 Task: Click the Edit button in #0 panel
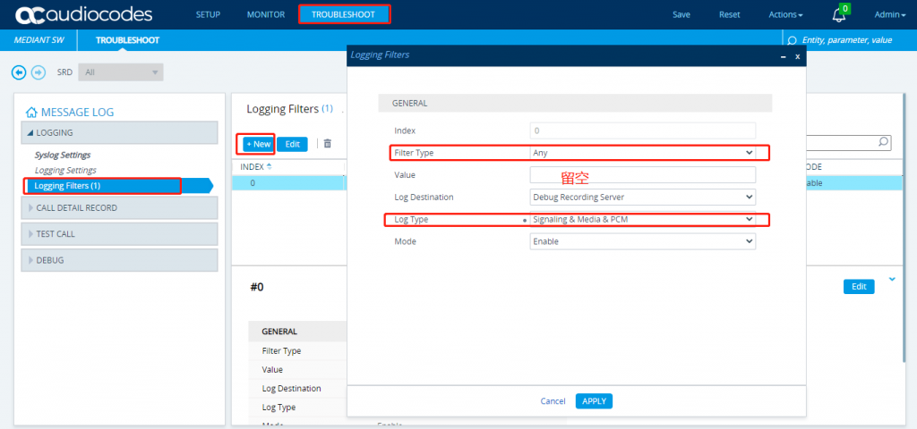click(x=859, y=287)
